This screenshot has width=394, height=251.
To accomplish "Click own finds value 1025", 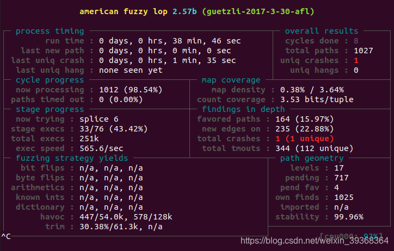I will point(344,197).
